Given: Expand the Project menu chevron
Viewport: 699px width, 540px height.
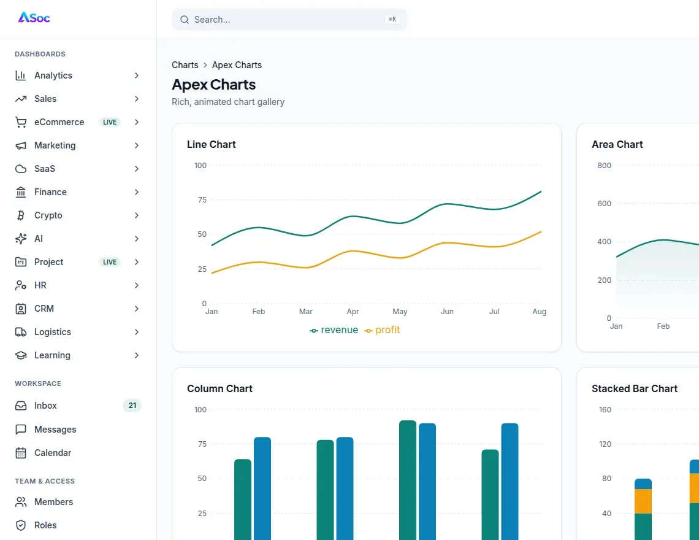Looking at the screenshot, I should point(136,262).
